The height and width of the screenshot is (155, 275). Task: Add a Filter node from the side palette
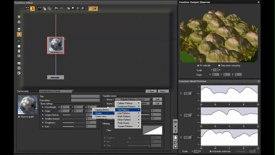click(x=19, y=51)
